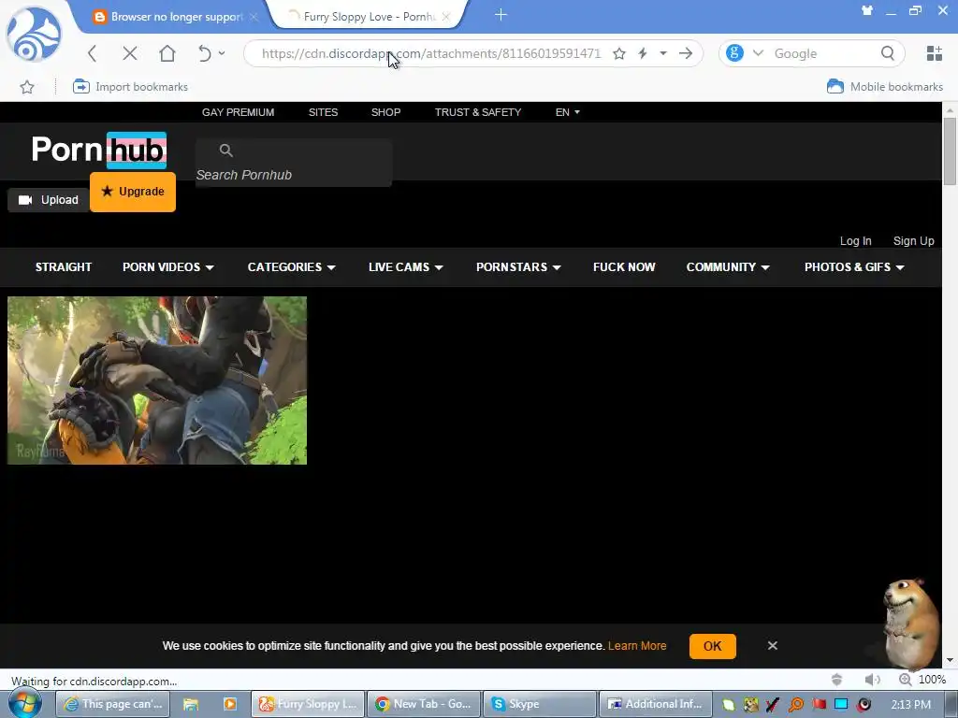This screenshot has width=958, height=718.
Task: Expand the EN language dropdown
Action: (x=568, y=112)
